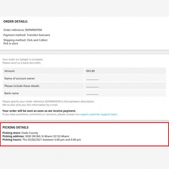
Task: Click 'Your order on Uplight is complete' text
Action: click(23, 59)
